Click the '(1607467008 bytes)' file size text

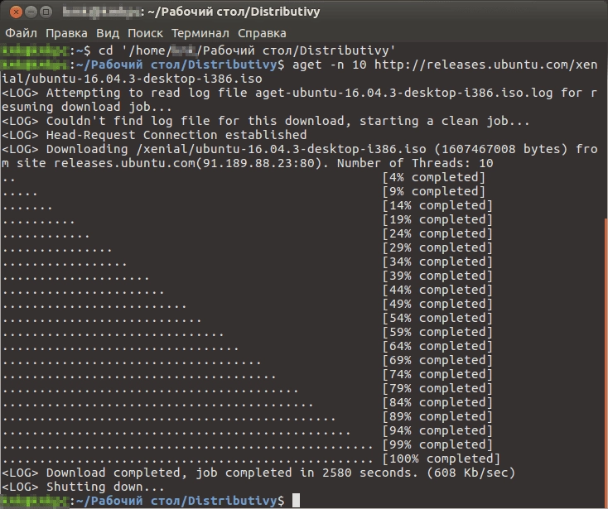click(x=500, y=149)
